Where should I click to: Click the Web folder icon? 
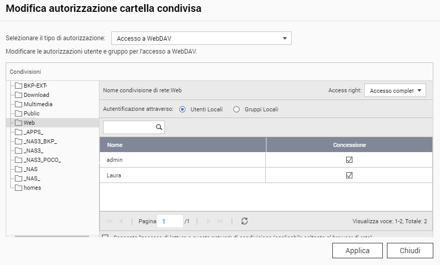[x=19, y=123]
